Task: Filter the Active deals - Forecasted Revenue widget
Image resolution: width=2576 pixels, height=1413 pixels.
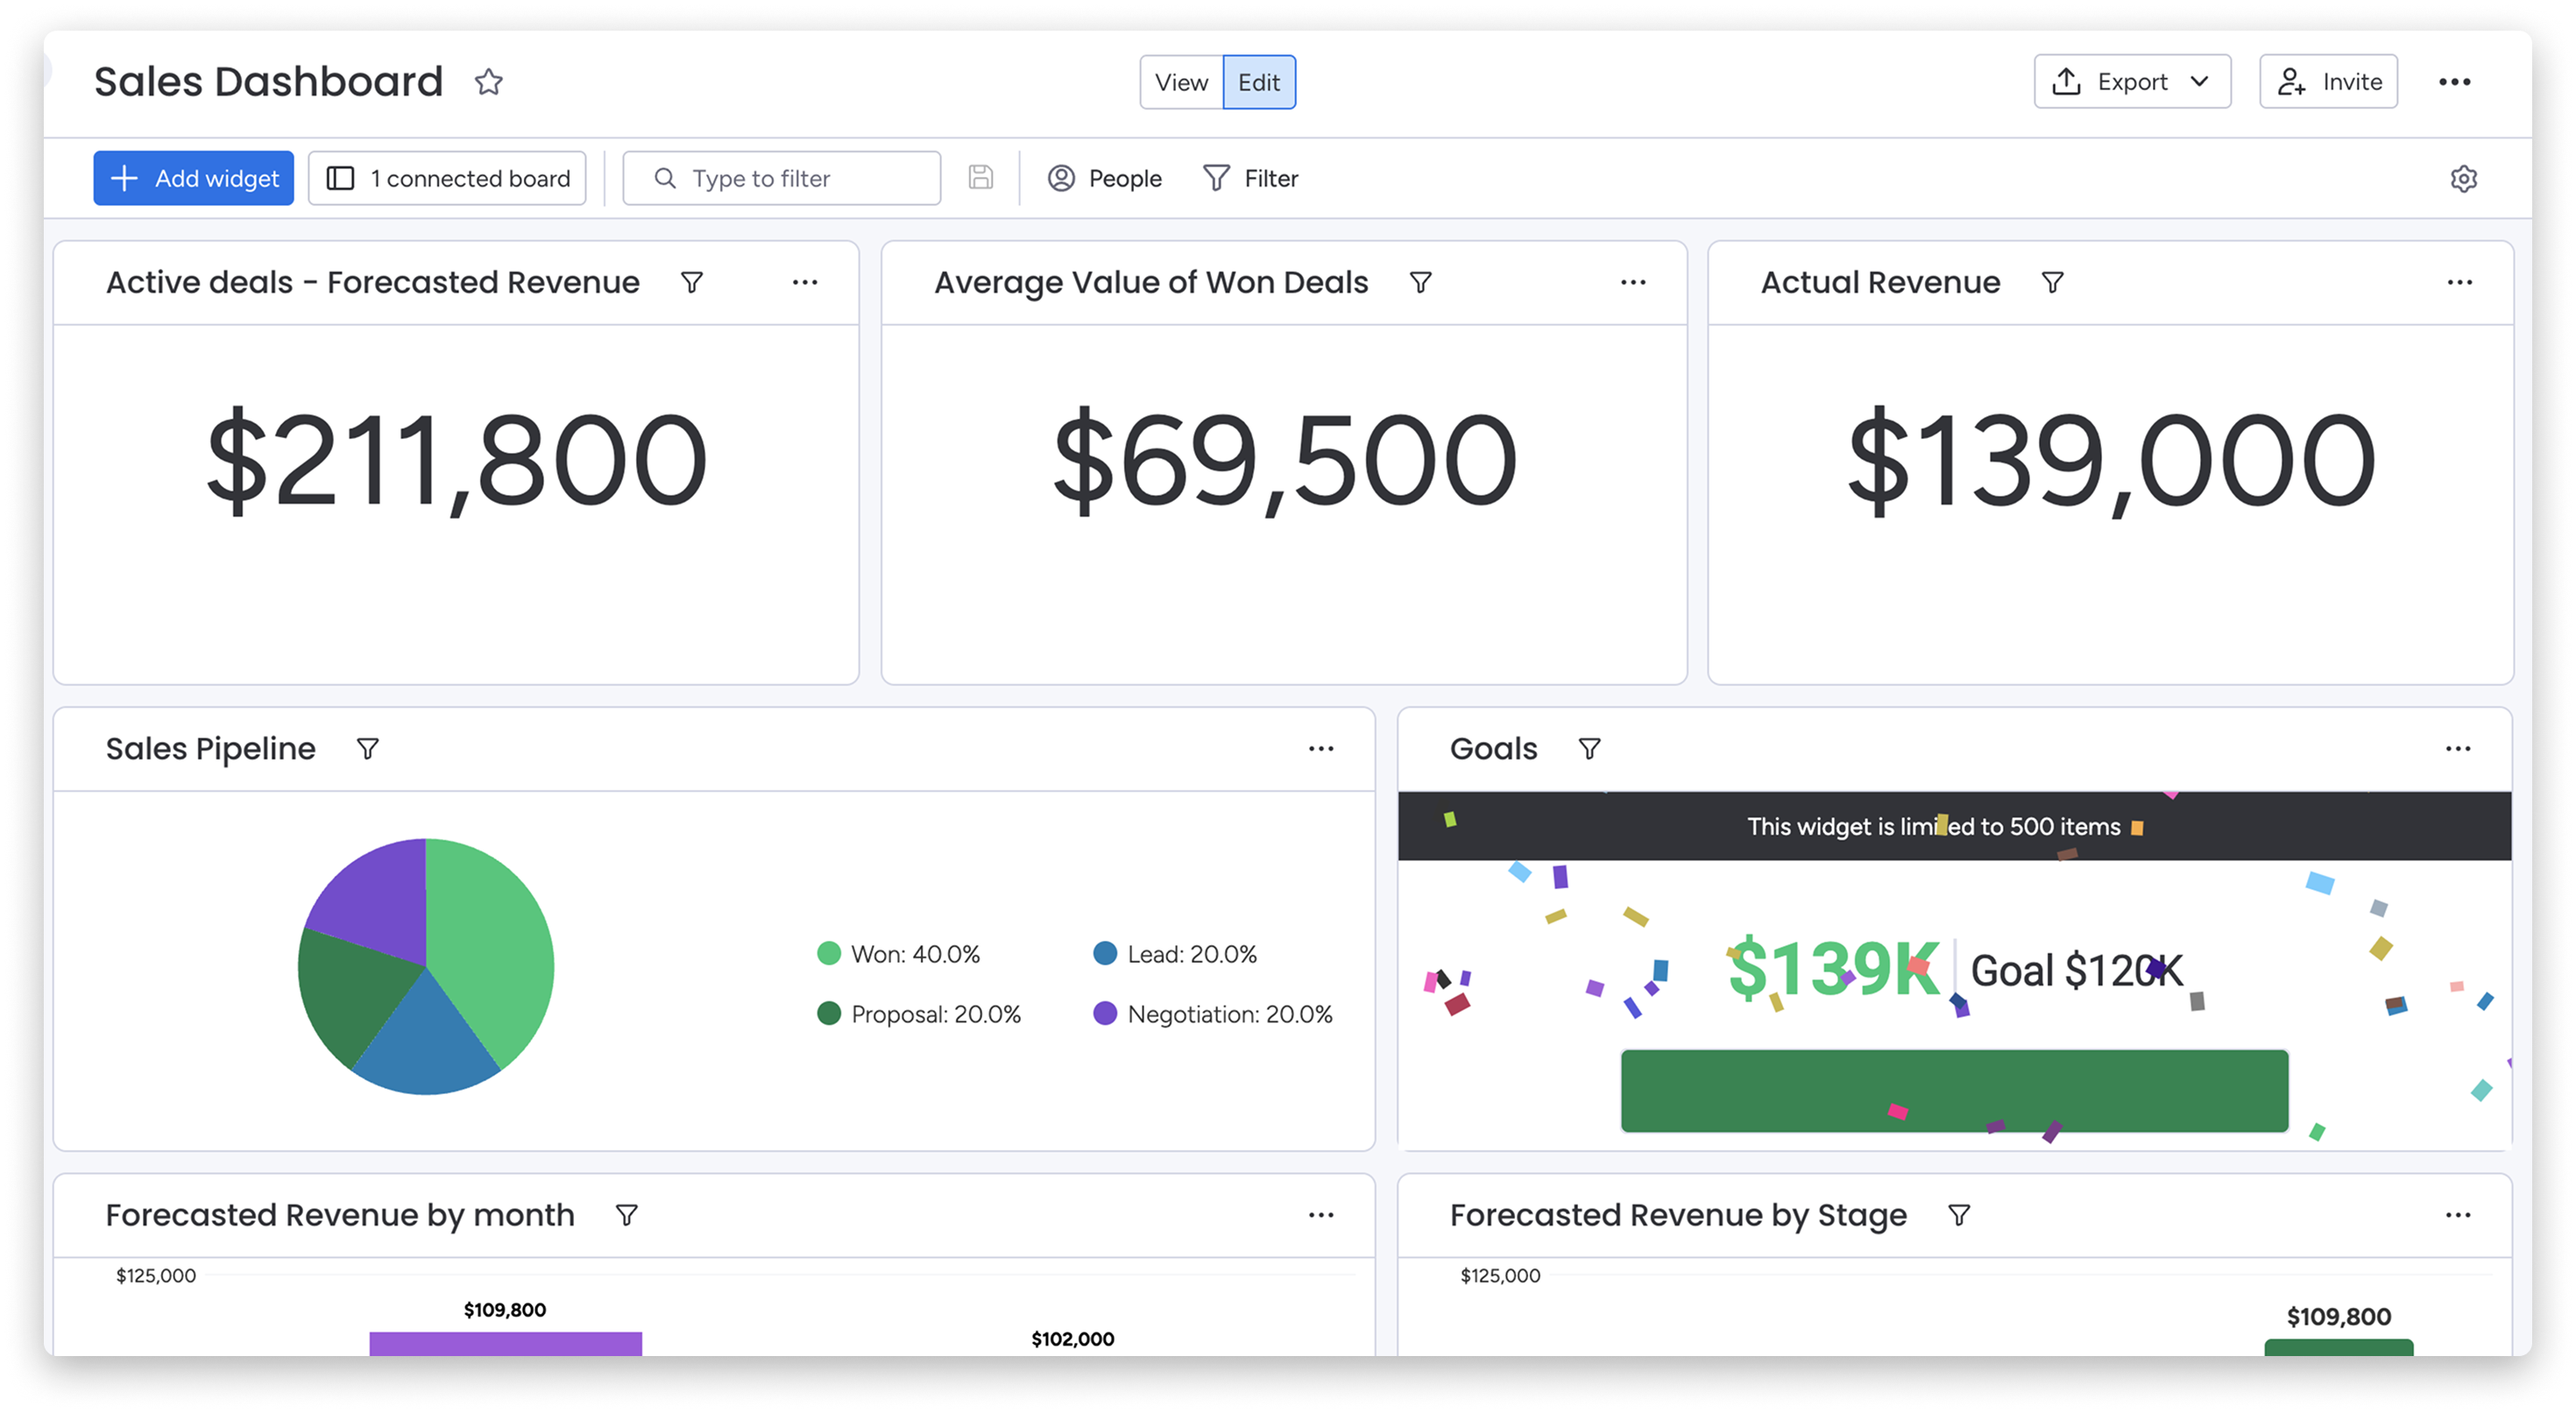Action: coord(691,283)
